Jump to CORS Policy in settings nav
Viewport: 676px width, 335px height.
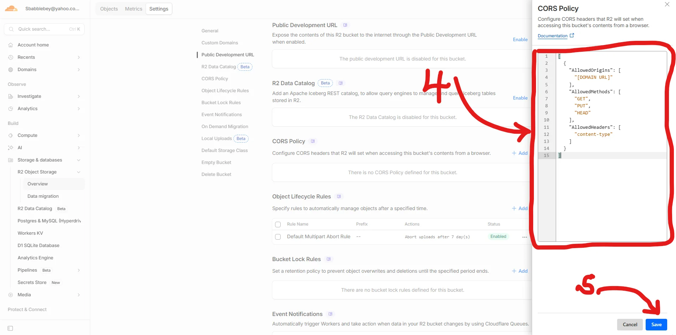coord(215,79)
